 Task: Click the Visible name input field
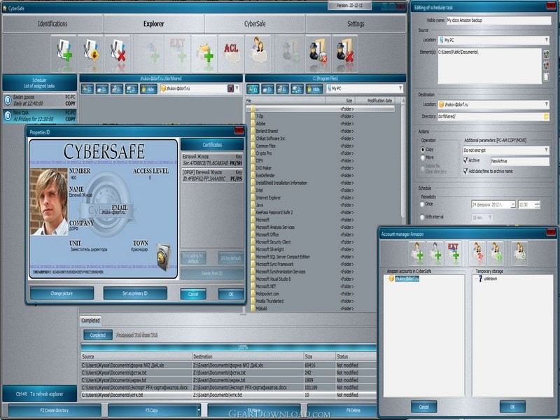point(498,20)
